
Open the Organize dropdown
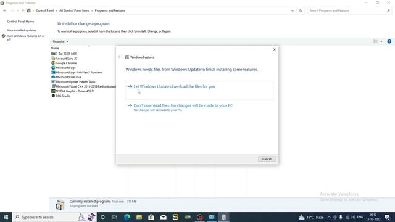point(60,41)
